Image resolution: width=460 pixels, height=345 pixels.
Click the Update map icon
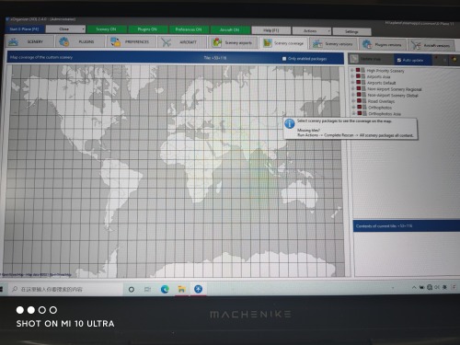pos(354,59)
